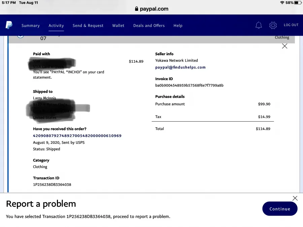Image resolution: width=303 pixels, height=227 pixels.
Task: Click Continue to report a problem
Action: [280, 208]
